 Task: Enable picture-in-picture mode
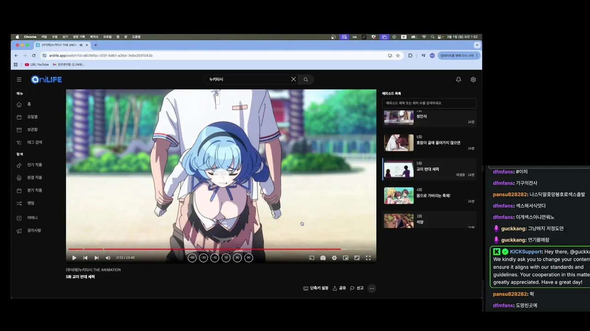click(346, 258)
